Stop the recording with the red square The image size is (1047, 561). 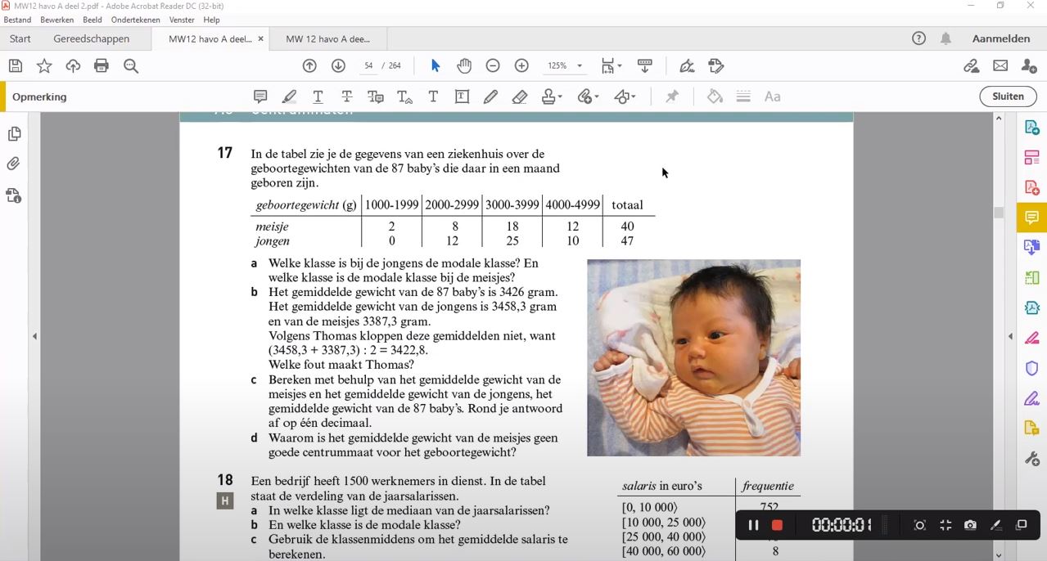click(778, 525)
